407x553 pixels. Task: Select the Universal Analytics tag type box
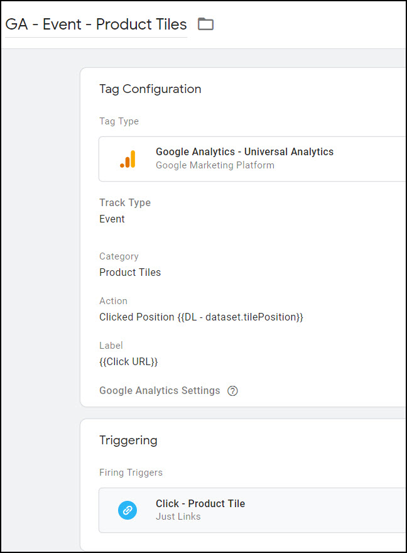pos(252,159)
